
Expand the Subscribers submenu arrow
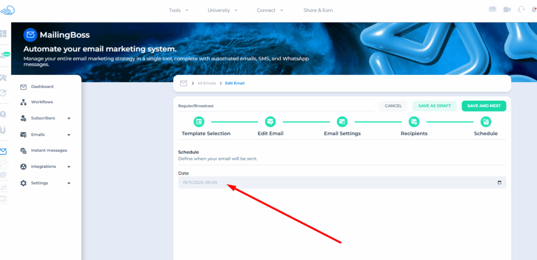tap(69, 118)
